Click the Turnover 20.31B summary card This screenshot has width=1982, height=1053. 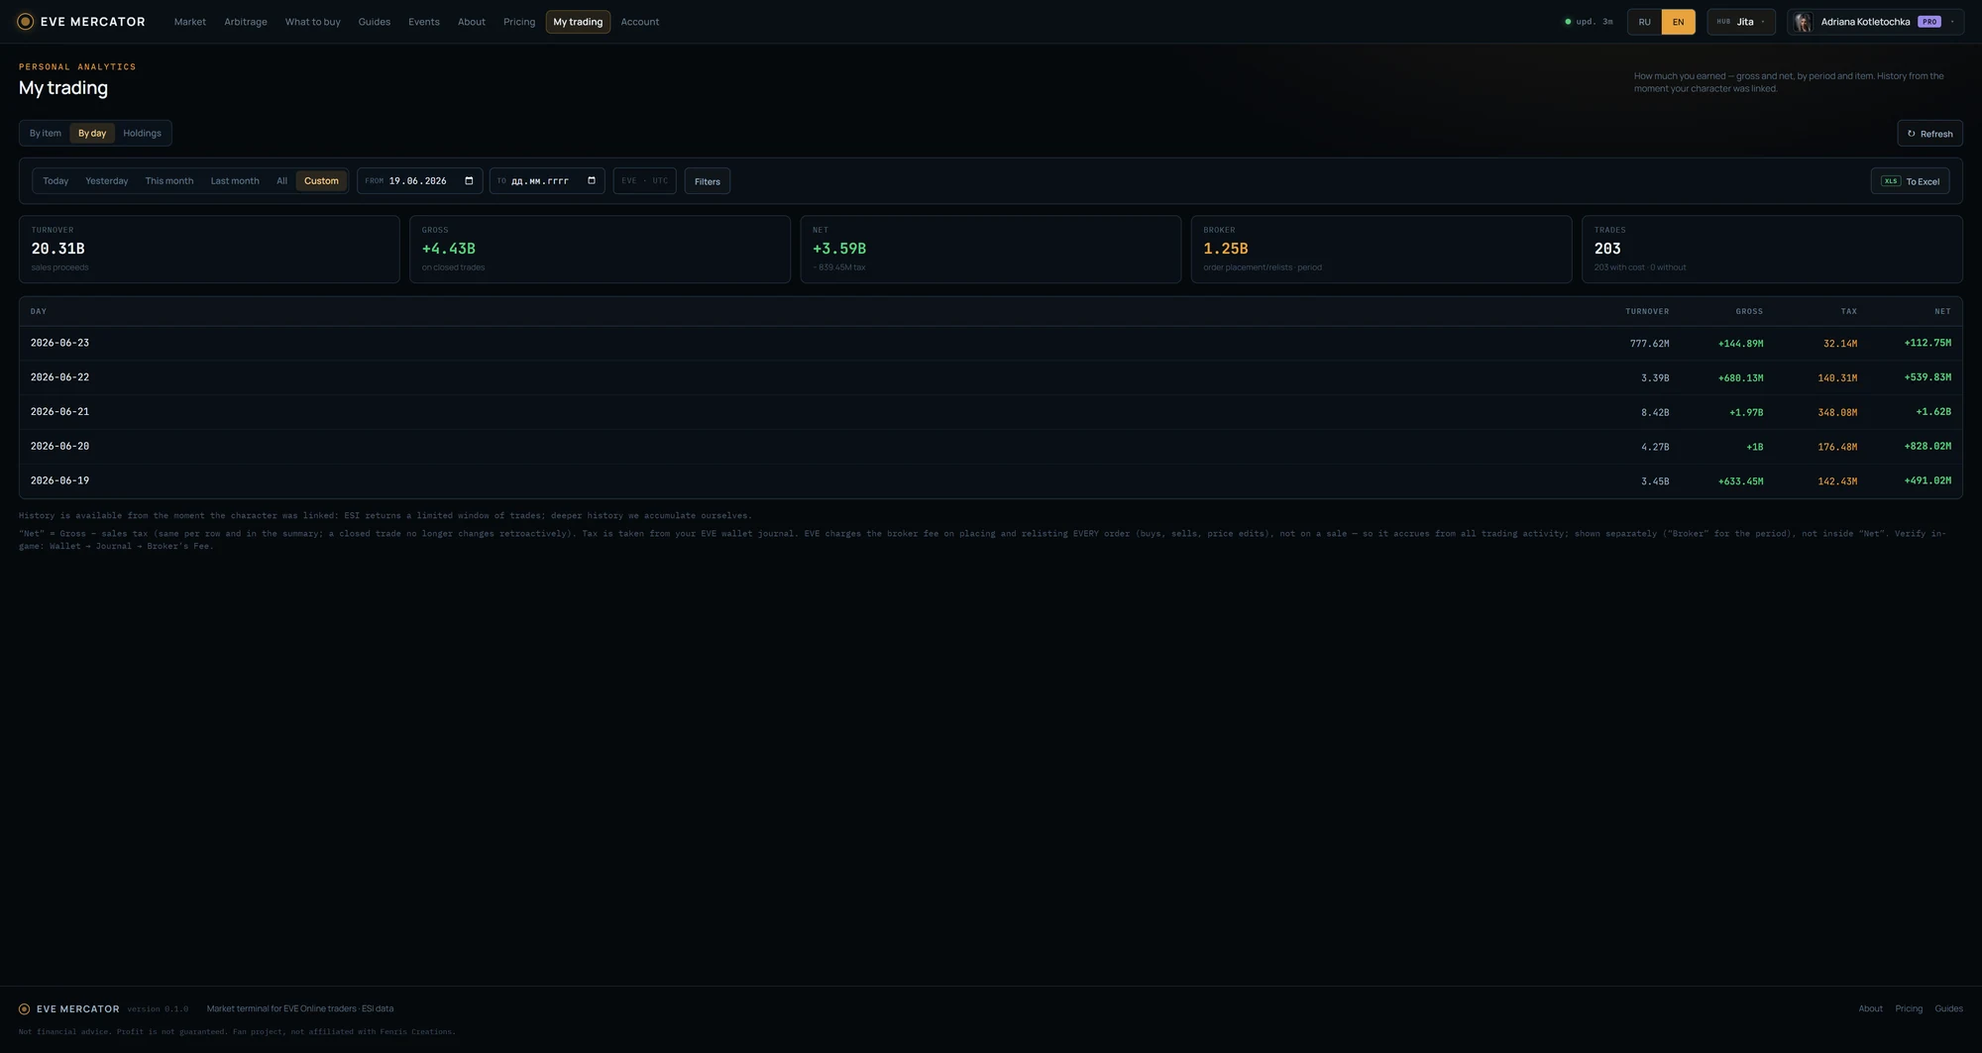(209, 250)
